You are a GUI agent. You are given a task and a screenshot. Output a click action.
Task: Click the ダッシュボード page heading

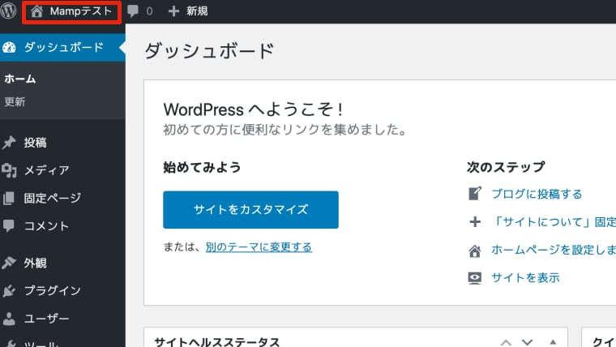209,51
